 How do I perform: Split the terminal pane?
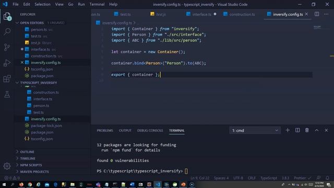297,130
